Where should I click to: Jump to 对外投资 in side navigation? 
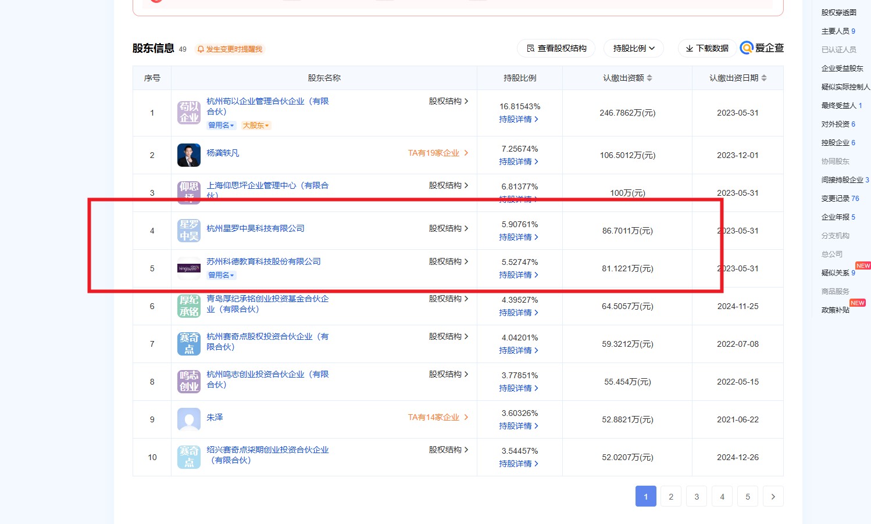838,124
